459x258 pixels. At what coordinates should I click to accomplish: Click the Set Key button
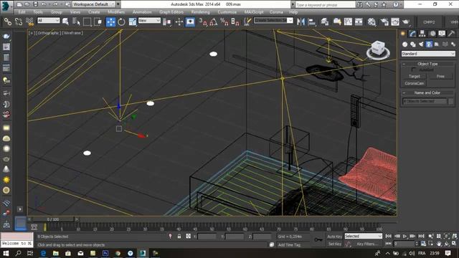(334, 244)
